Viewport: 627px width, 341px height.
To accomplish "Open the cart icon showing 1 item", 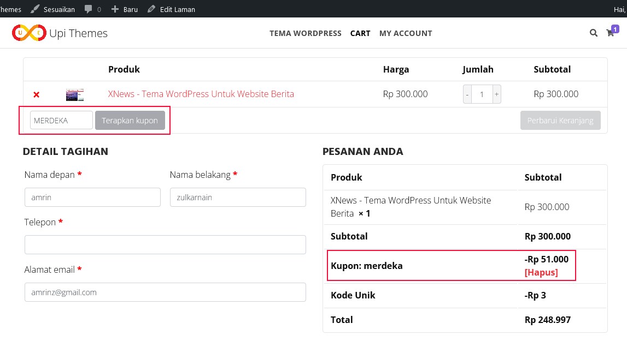I will coord(610,33).
